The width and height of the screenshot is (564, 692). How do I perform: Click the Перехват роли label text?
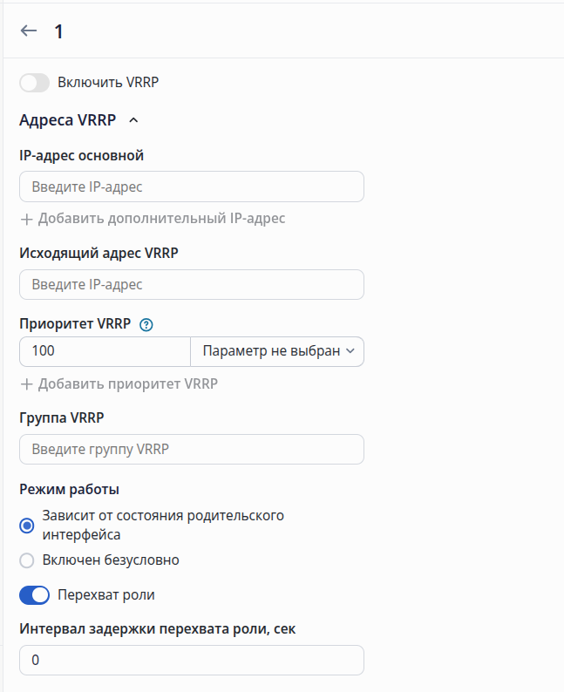coord(106,595)
